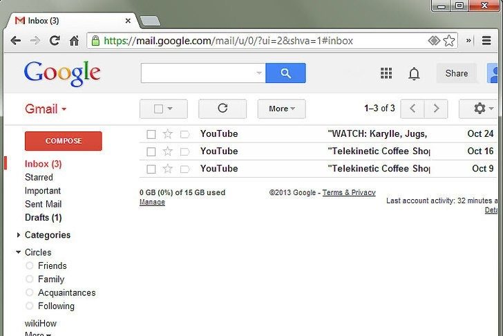Screen dimensions: 503x336
Task: Tick the Oct 9 YouTube email checkbox
Action: pos(151,169)
